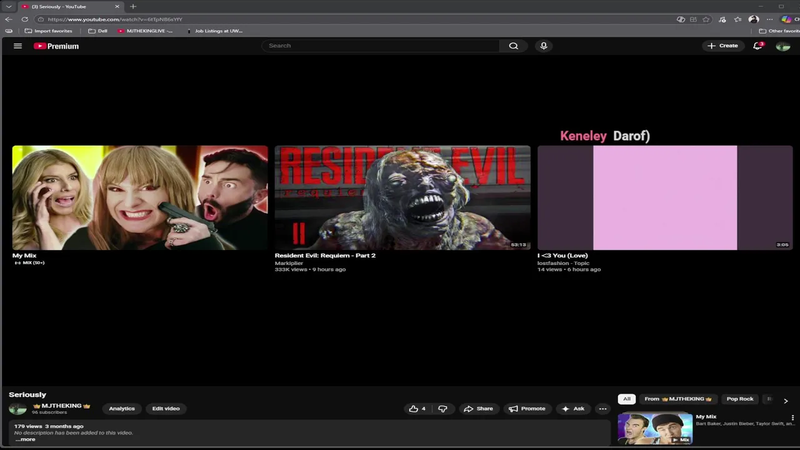Like the video with thumbs up
The image size is (800, 450).
click(x=417, y=409)
